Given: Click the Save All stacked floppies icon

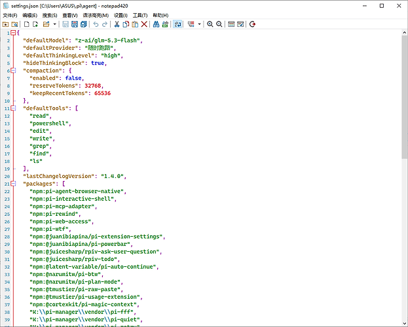Looking at the screenshot, I should click(84, 24).
